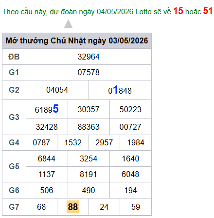Select the G3 result 50223
Image resolution: width=214 pixels, height=218 pixels.
tap(130, 109)
